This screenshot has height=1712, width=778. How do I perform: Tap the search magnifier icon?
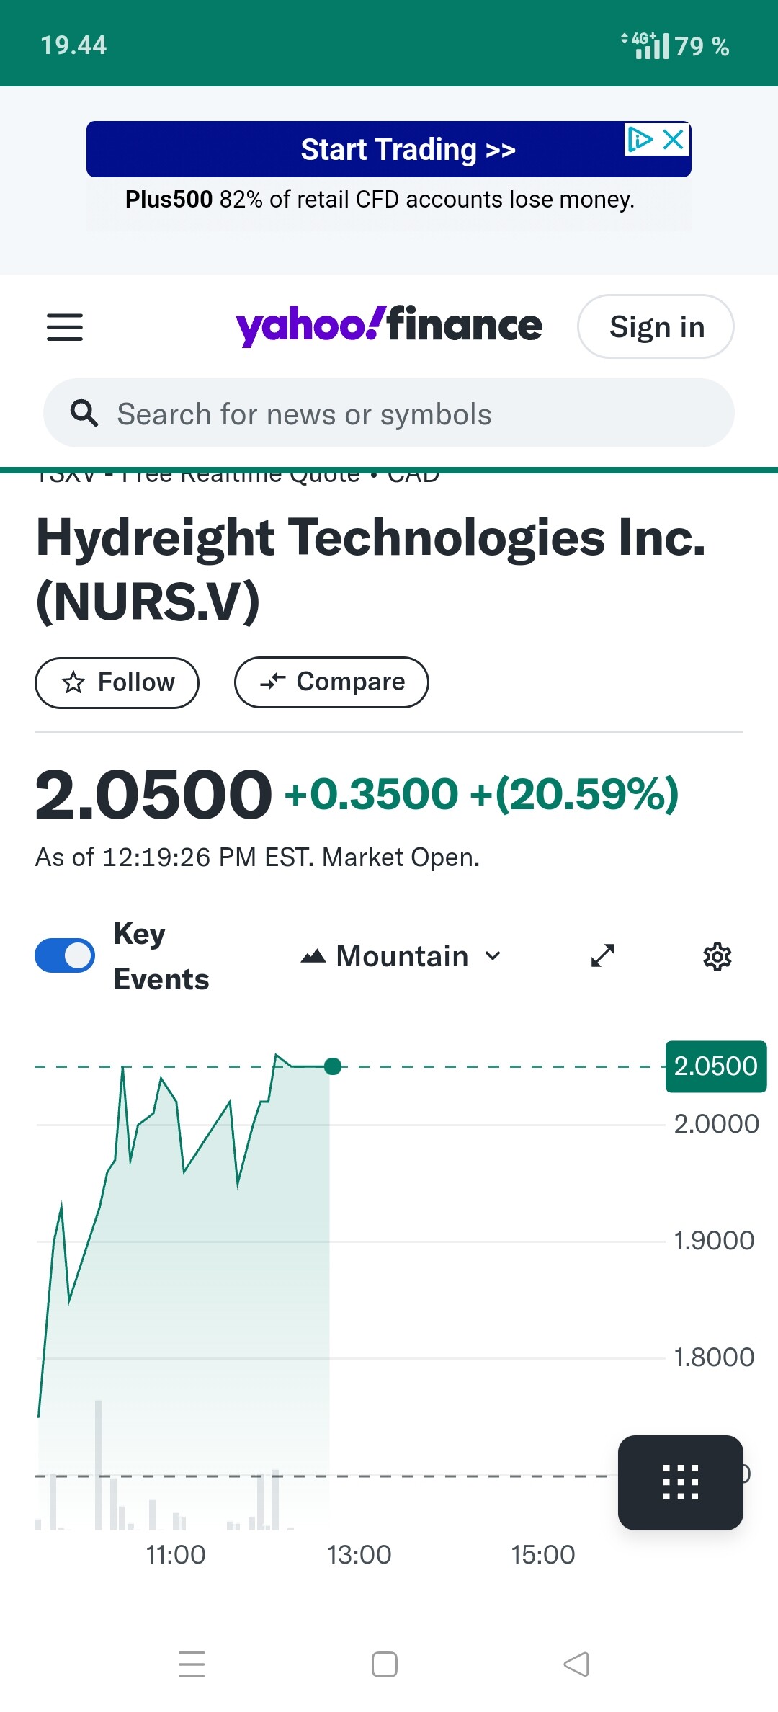click(x=84, y=414)
